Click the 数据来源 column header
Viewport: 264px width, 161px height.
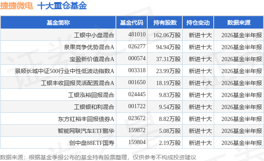coord(239,23)
